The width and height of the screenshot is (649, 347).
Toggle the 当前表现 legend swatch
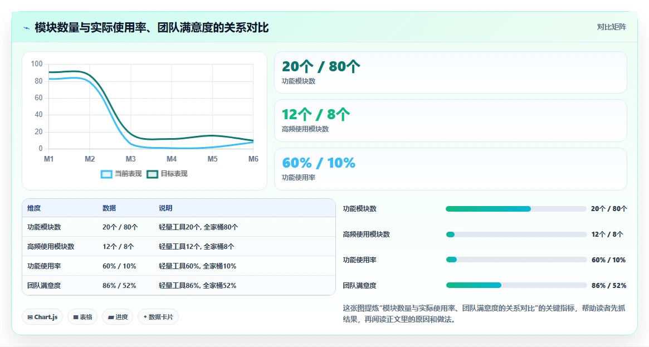click(106, 174)
